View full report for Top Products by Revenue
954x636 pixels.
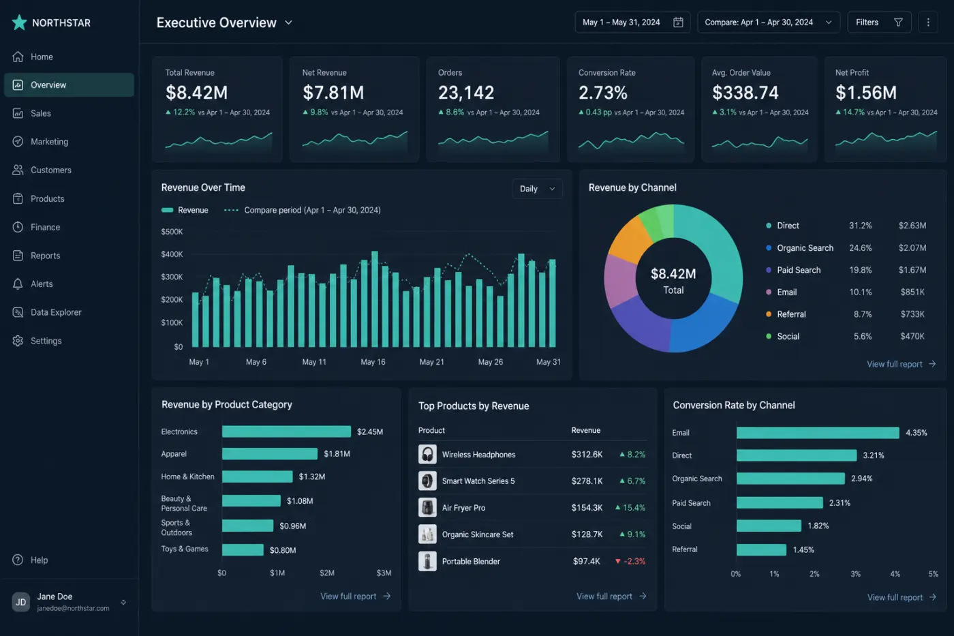tap(611, 596)
